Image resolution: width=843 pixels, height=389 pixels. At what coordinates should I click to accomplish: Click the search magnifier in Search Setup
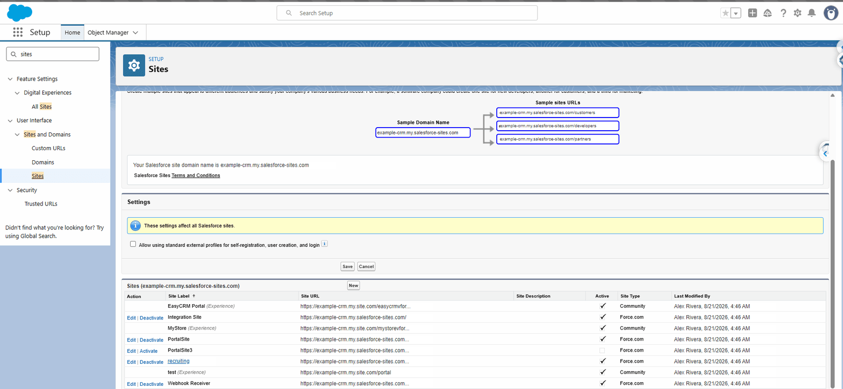[x=289, y=13]
